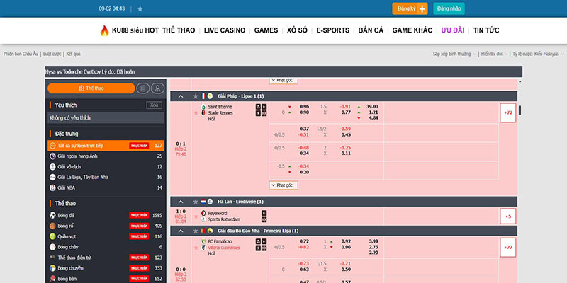Click the Bóng rổ basketball icon
Viewport: 567px width, 283px height.
[x=52, y=226]
